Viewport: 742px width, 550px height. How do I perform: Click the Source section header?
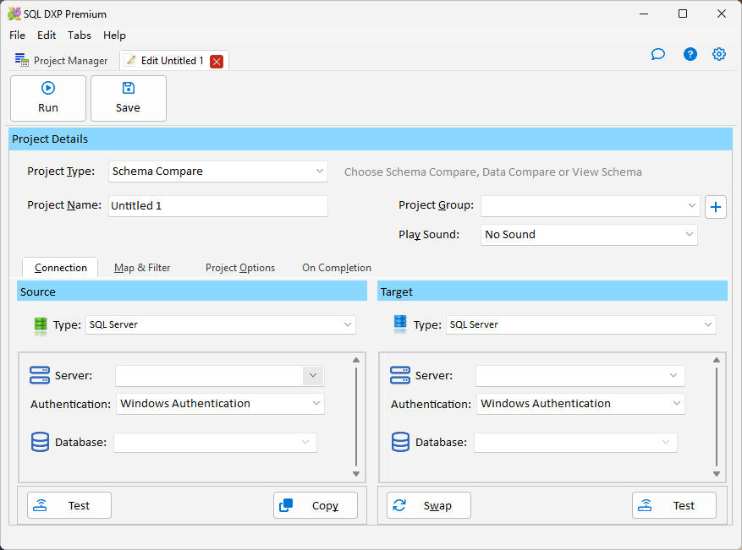coord(192,291)
